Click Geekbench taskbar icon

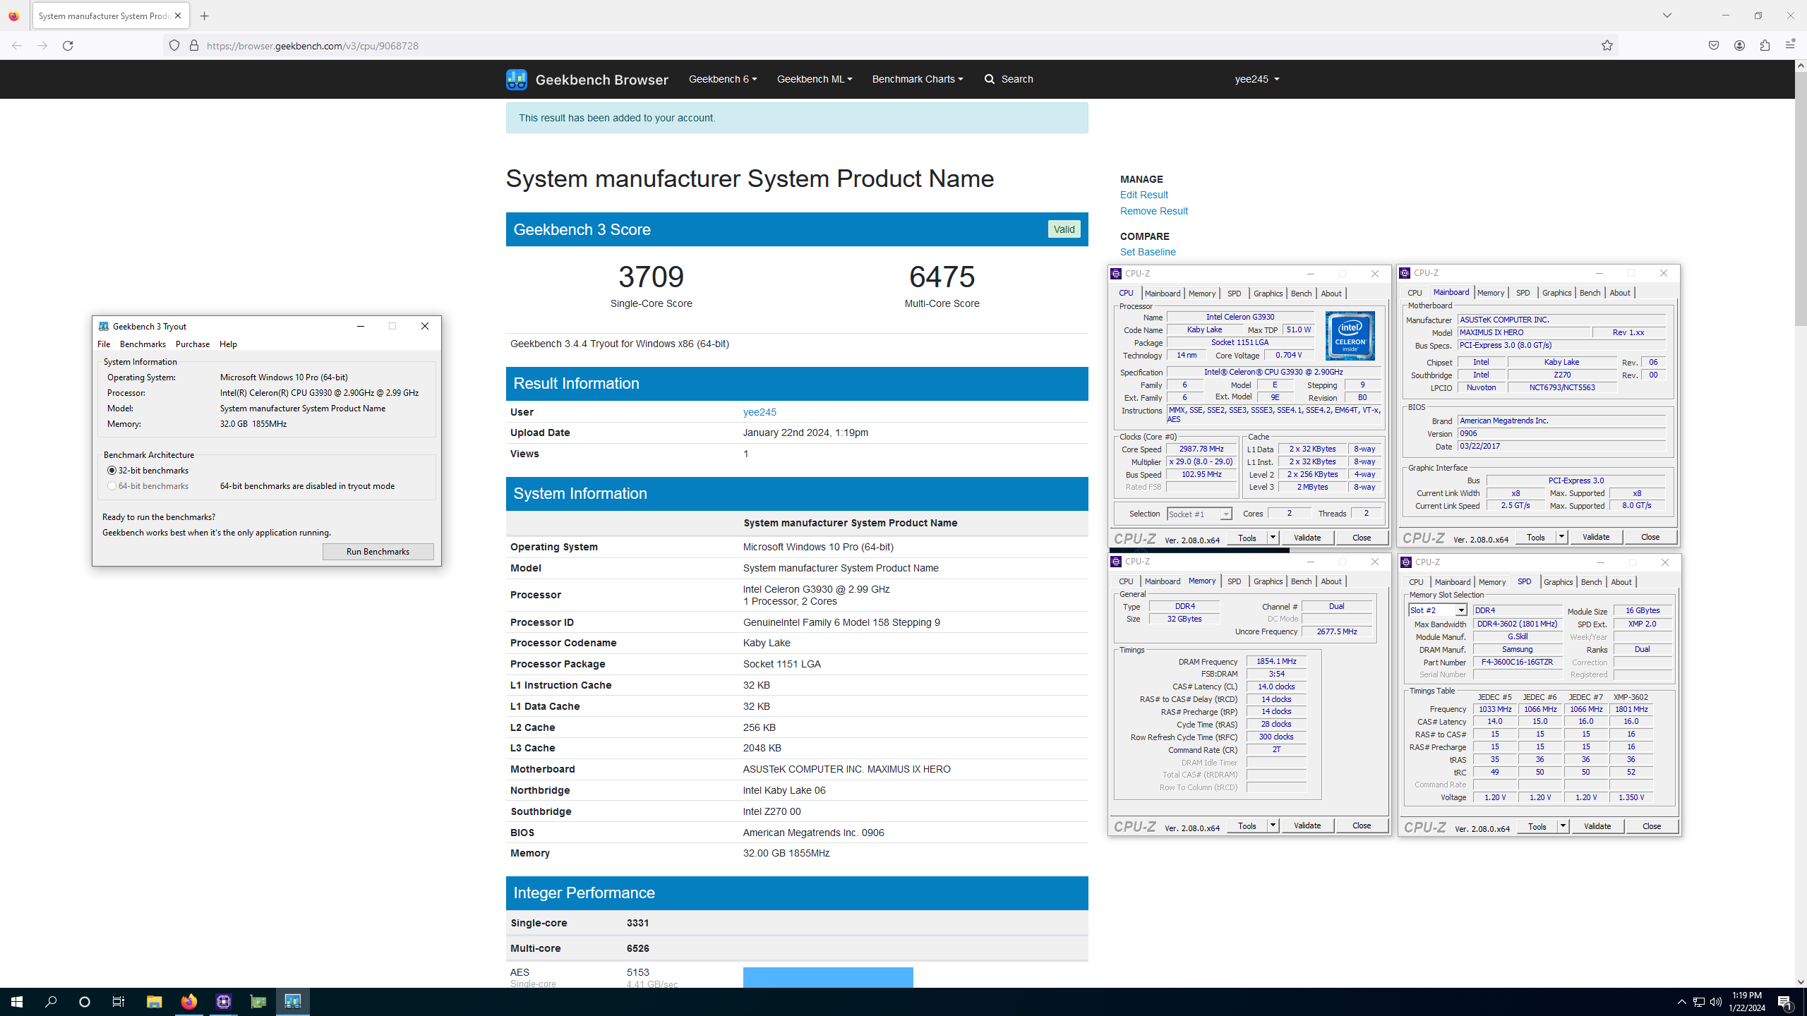coord(293,1002)
